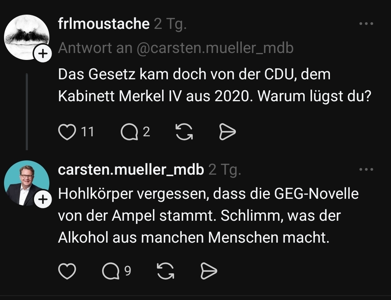The height and width of the screenshot is (300, 391).
Task: Open the three-dot menu on frlmoustache's post
Action: pos(366,24)
